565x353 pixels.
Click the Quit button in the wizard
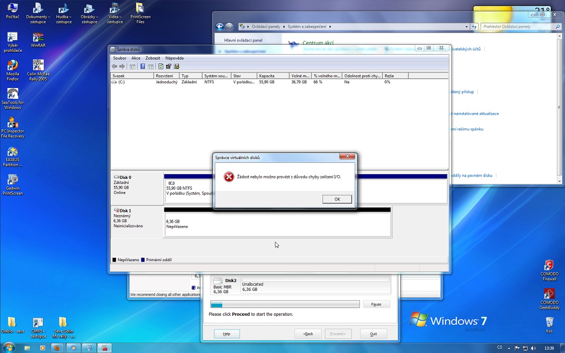[x=373, y=334]
